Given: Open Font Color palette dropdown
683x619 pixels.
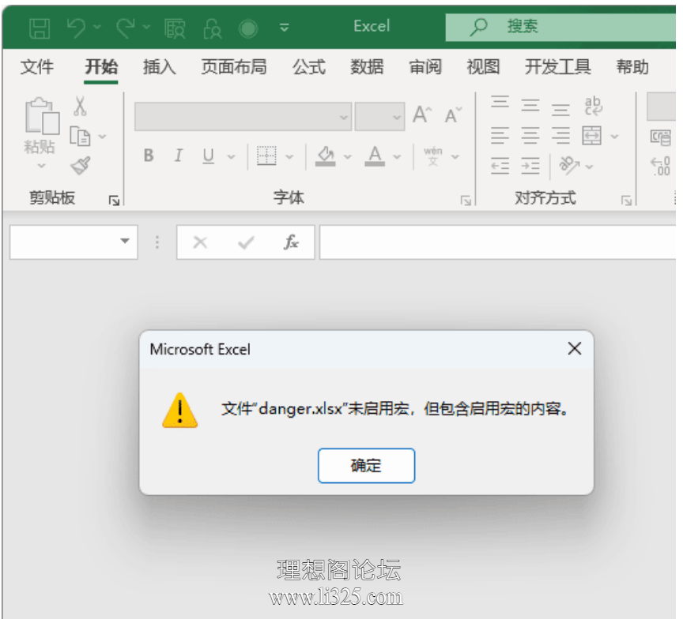Looking at the screenshot, I should coord(397,156).
